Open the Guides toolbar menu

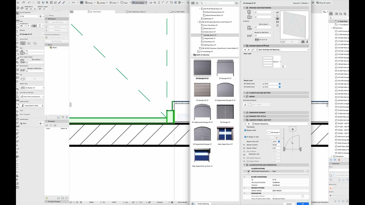(x=102, y=3)
